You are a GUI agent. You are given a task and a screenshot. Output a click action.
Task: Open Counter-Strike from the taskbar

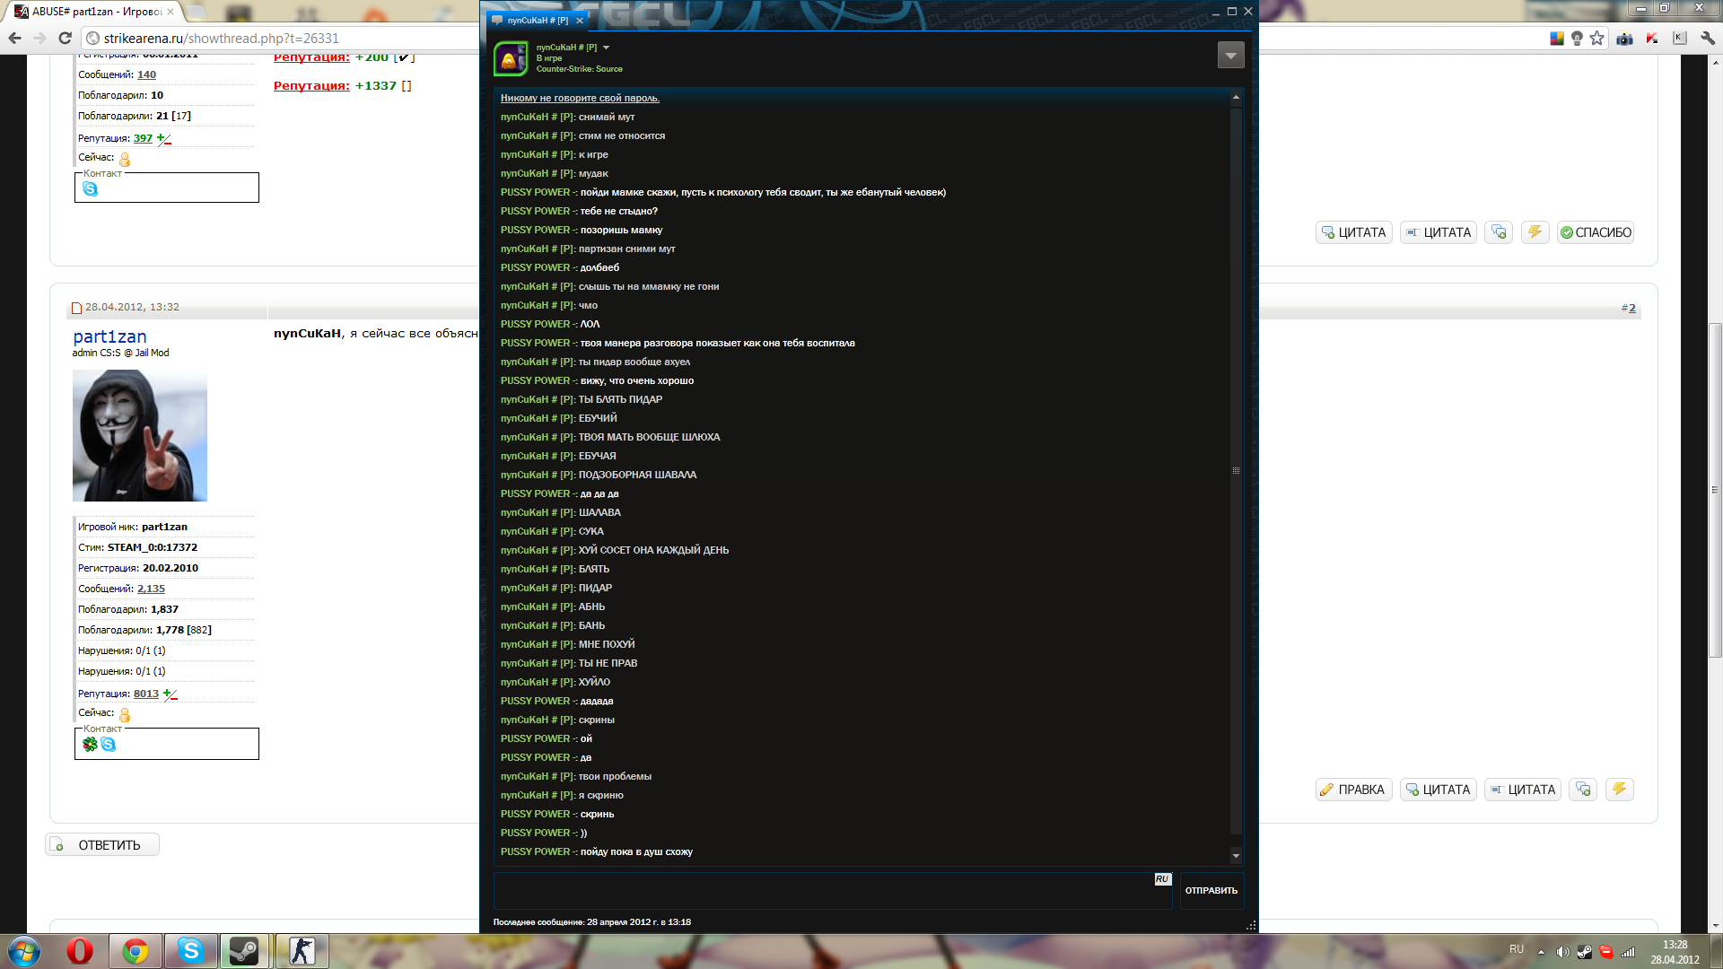point(302,951)
